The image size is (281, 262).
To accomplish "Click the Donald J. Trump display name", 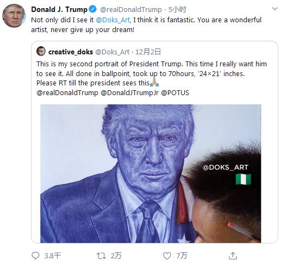I will (x=59, y=9).
